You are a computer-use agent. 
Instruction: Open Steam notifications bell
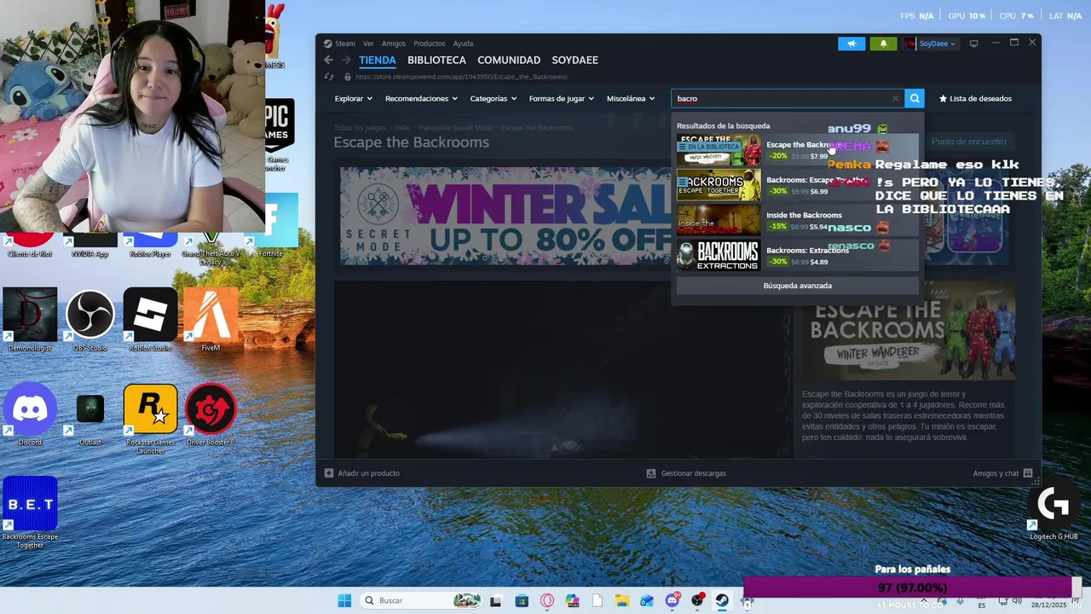coord(883,43)
